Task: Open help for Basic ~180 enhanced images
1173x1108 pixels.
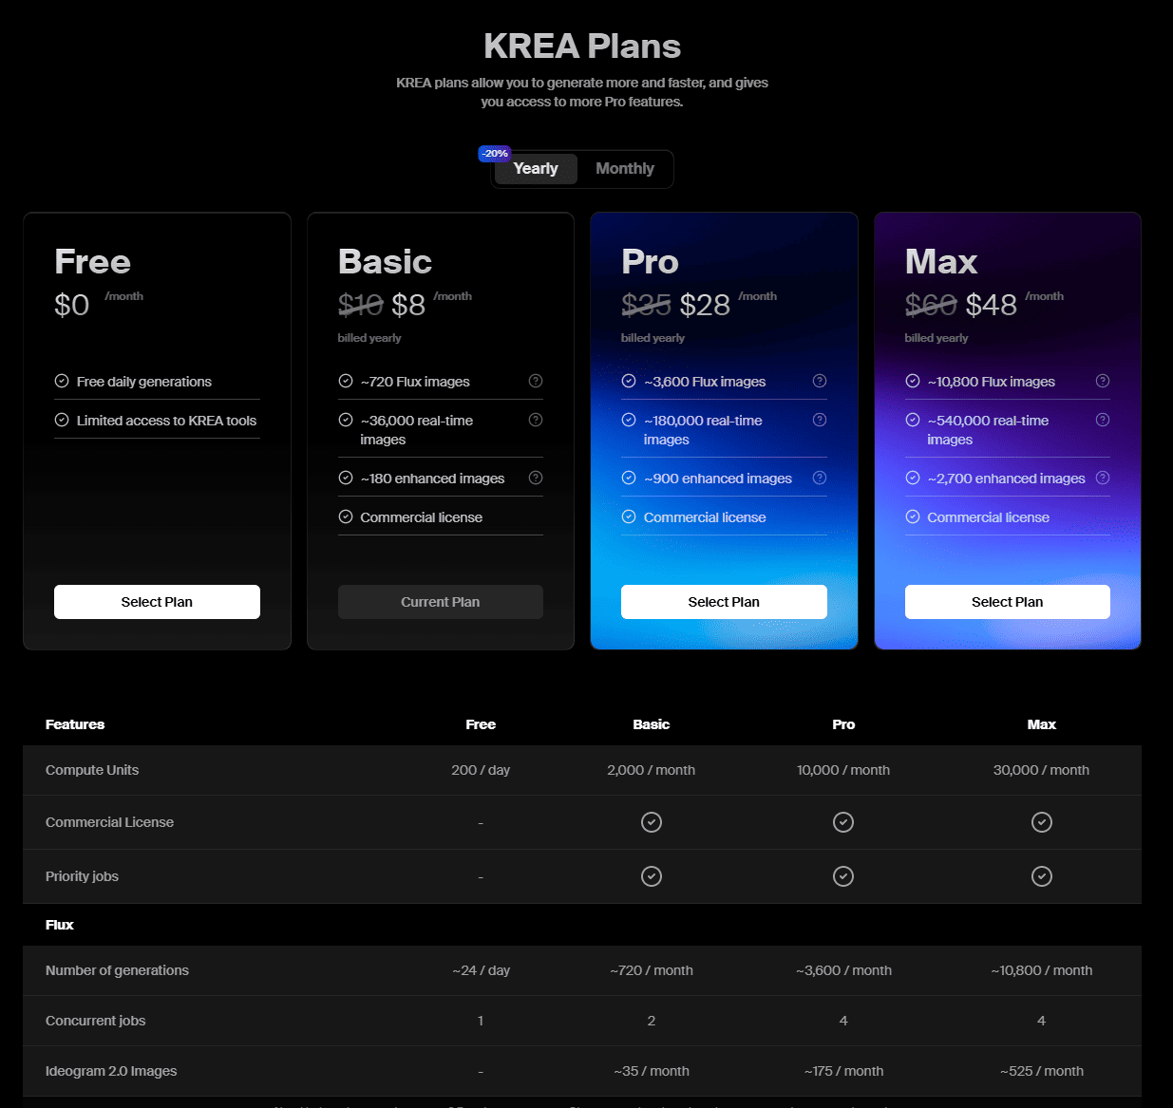Action: coord(536,478)
